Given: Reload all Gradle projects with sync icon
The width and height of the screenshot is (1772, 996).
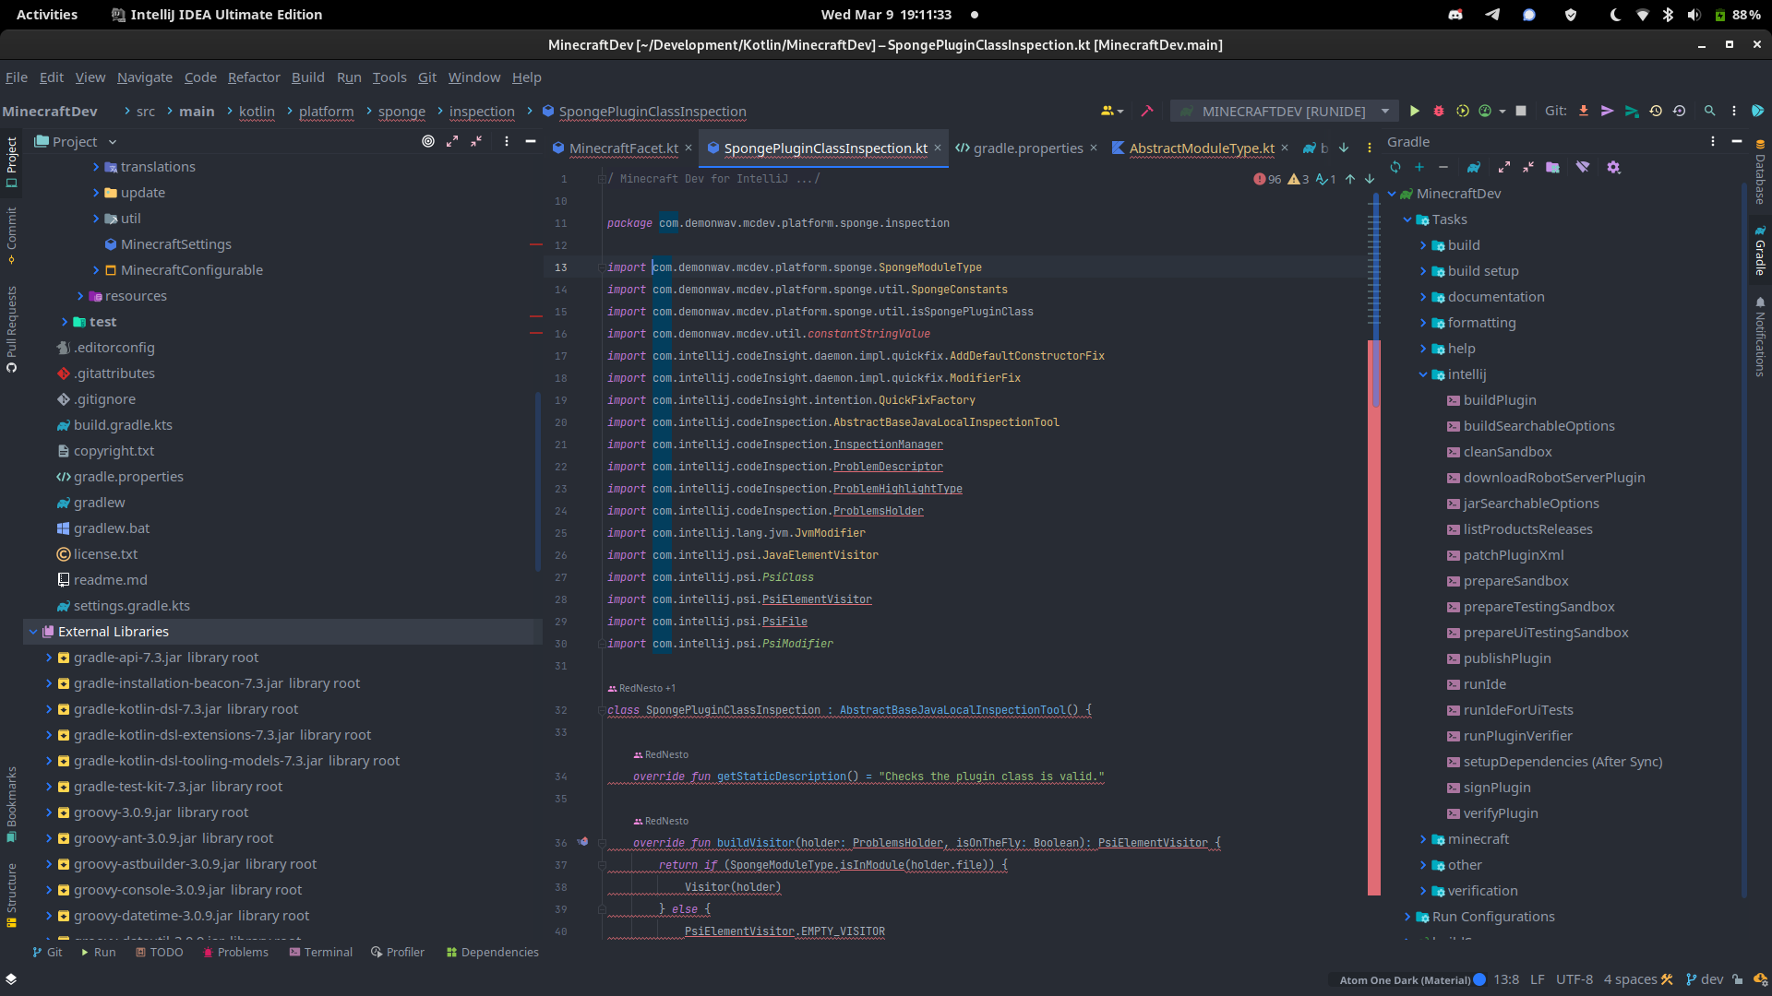Looking at the screenshot, I should point(1395,167).
